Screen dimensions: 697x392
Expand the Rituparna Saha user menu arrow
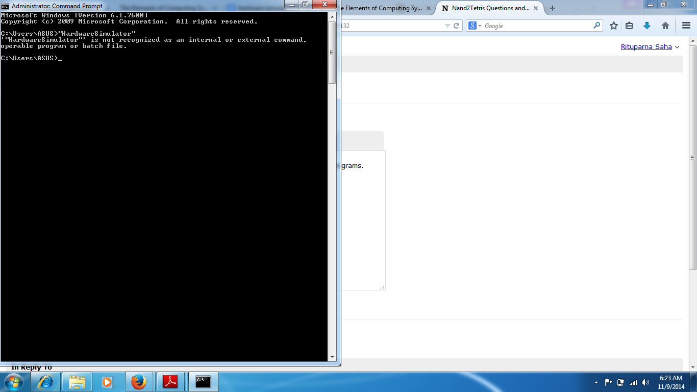pyautogui.click(x=678, y=47)
